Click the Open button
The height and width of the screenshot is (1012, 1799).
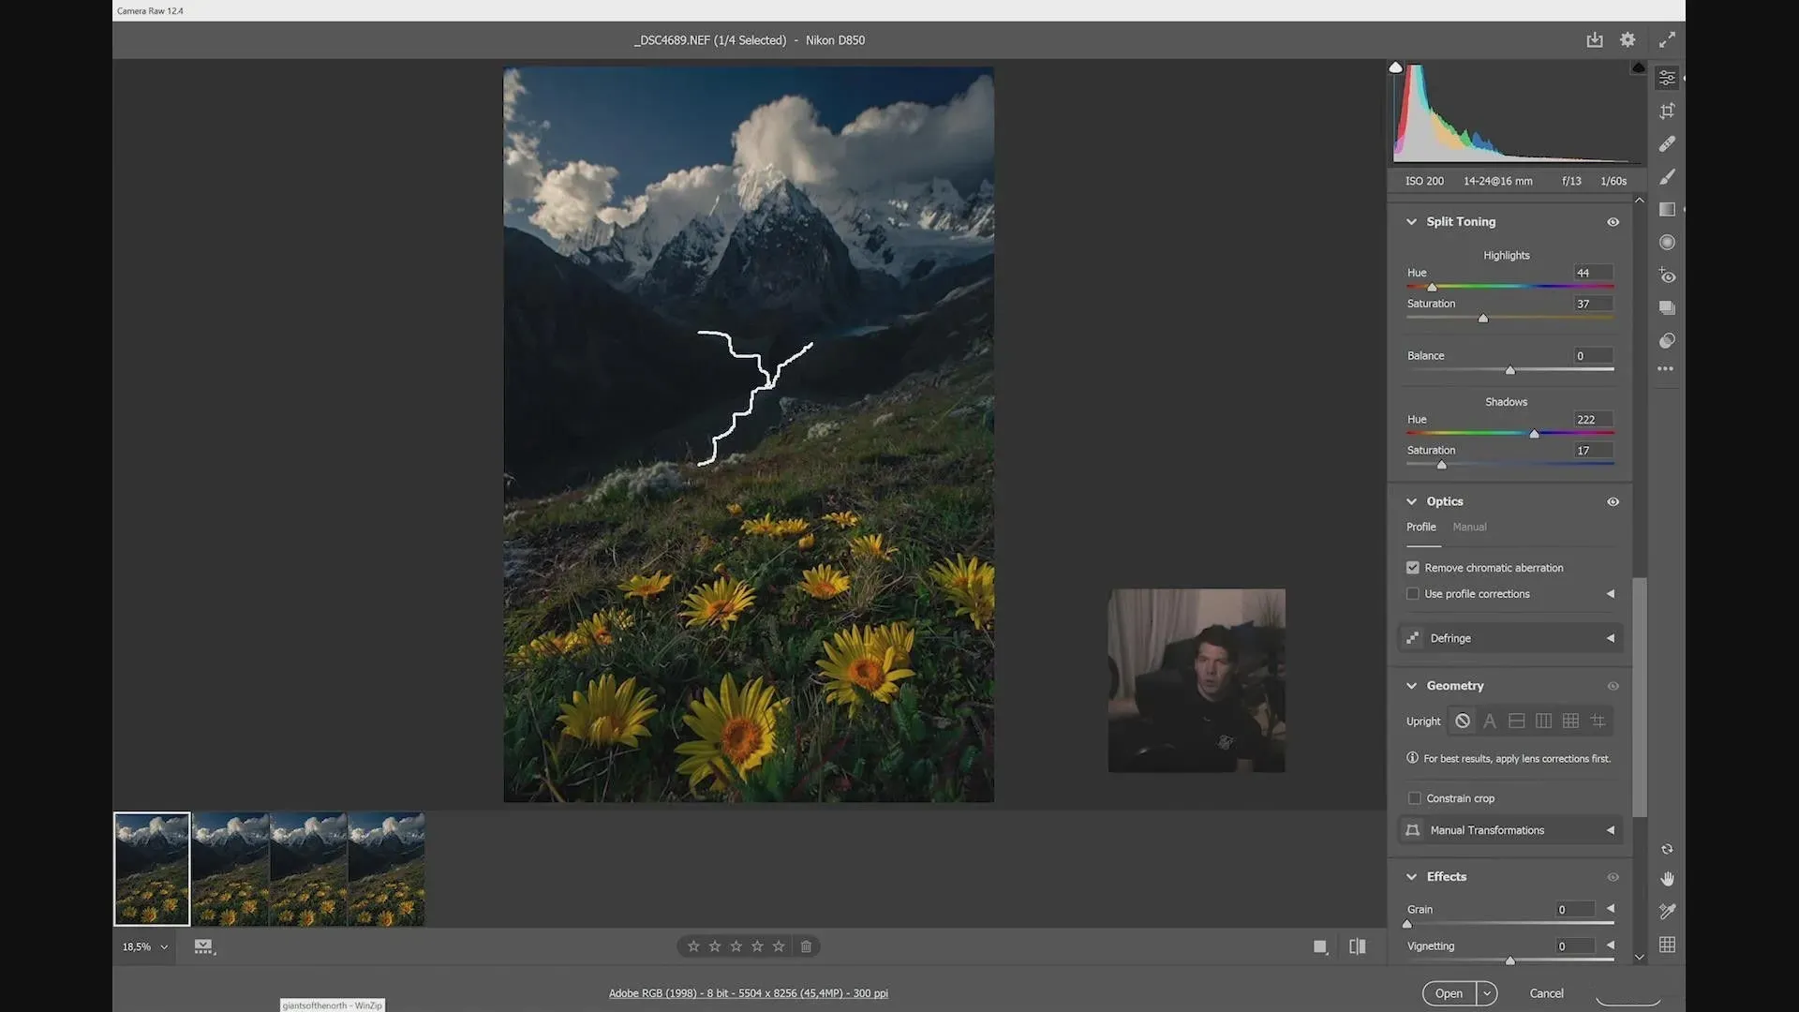click(1449, 993)
